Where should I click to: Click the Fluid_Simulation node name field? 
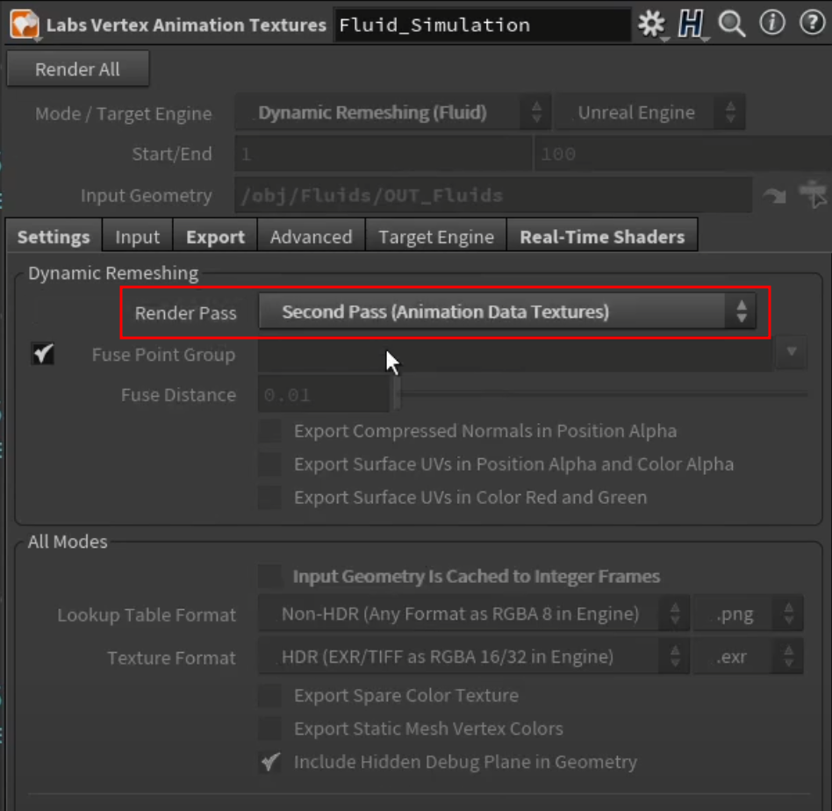click(x=483, y=25)
